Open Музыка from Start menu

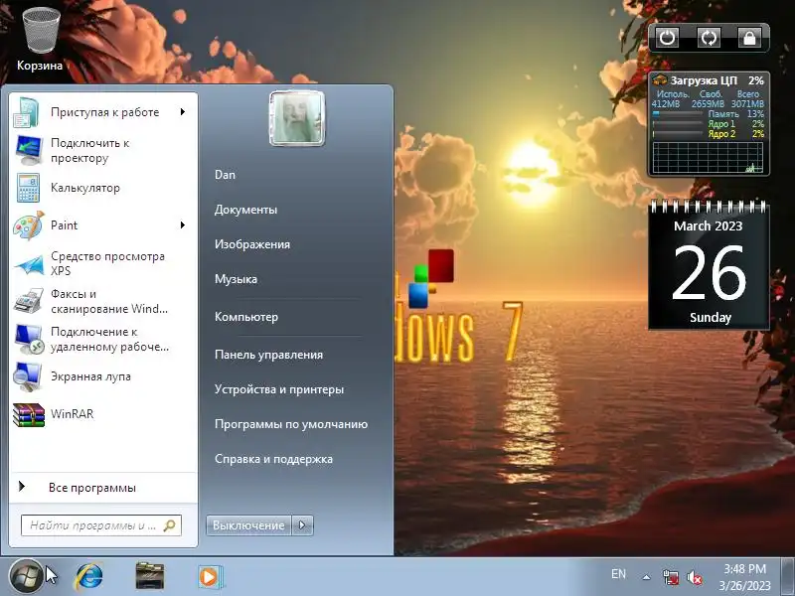pos(236,279)
